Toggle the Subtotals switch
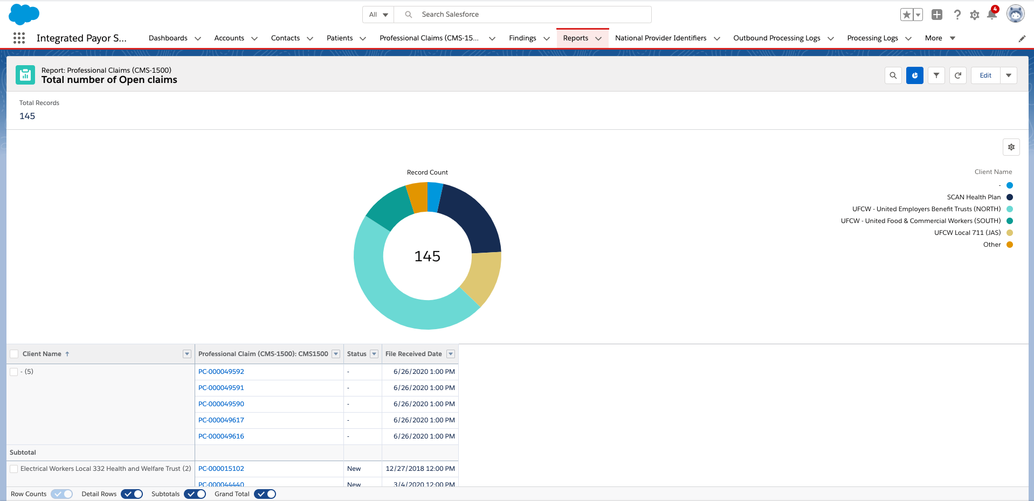1034x501 pixels. (195, 494)
